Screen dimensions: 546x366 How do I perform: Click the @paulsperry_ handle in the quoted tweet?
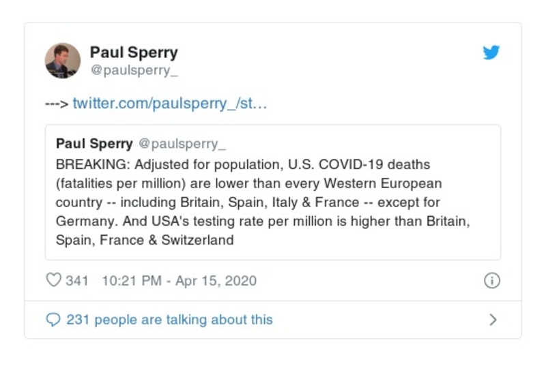(182, 144)
